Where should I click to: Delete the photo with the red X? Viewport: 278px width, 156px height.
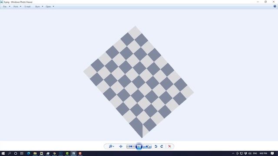[x=170, y=146]
